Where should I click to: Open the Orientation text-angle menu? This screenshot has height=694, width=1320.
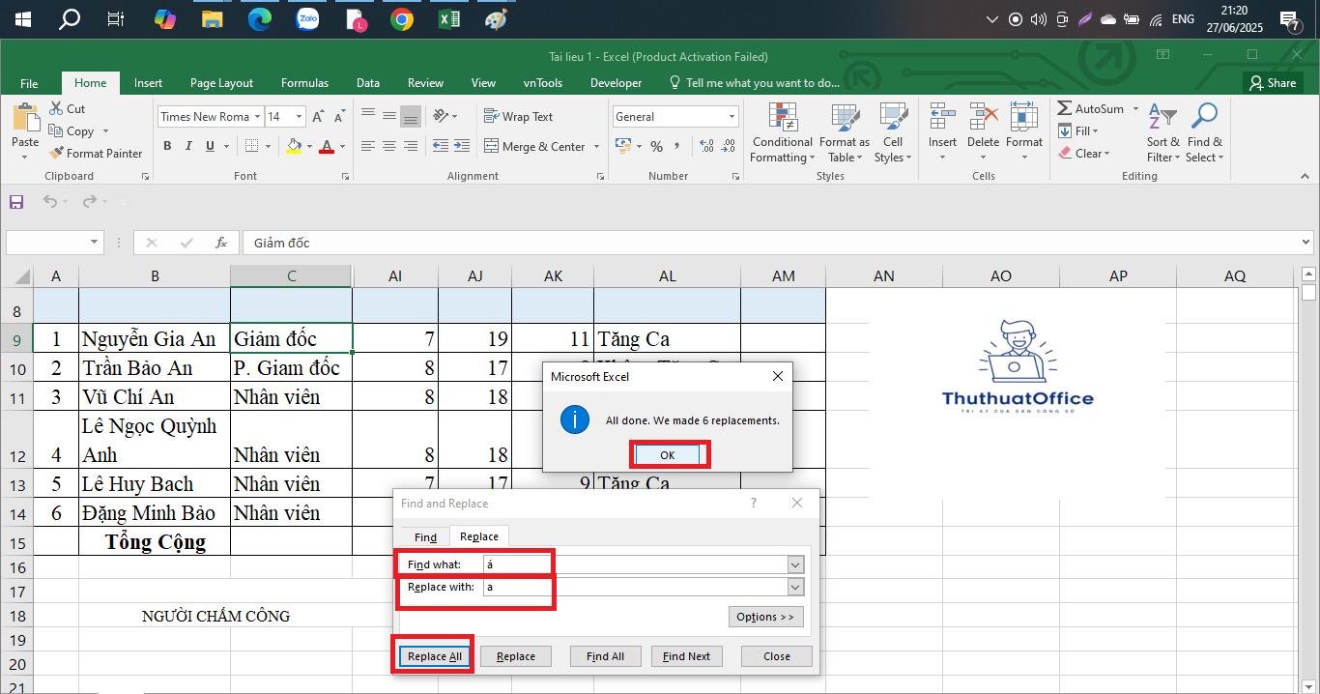(445, 116)
